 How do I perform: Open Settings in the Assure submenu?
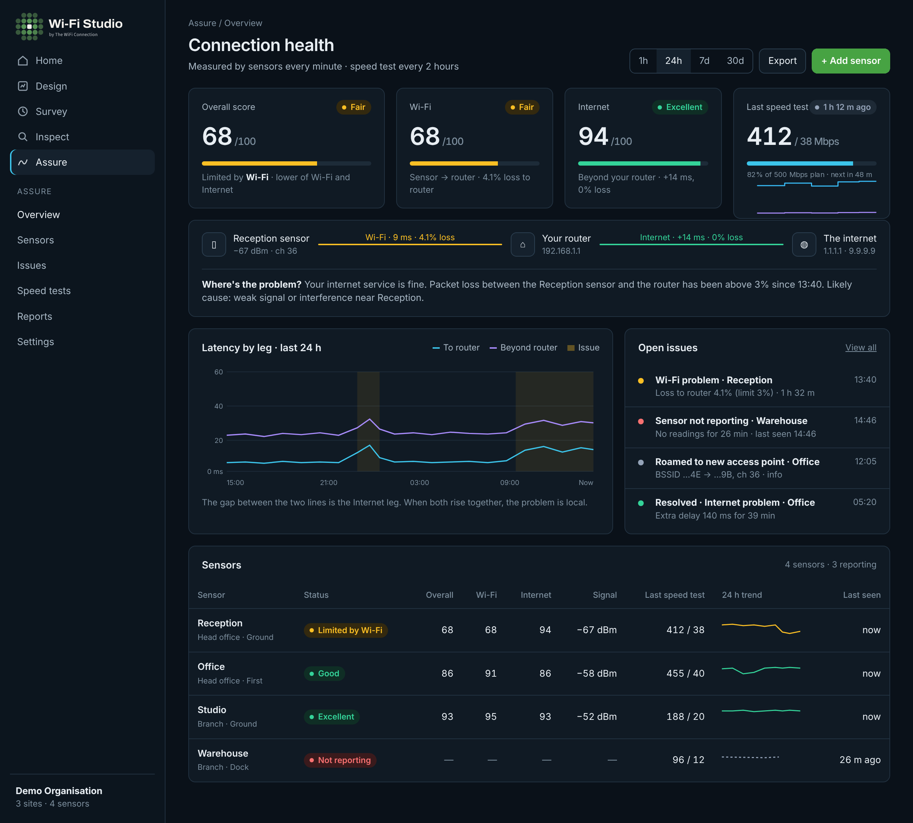pos(36,342)
